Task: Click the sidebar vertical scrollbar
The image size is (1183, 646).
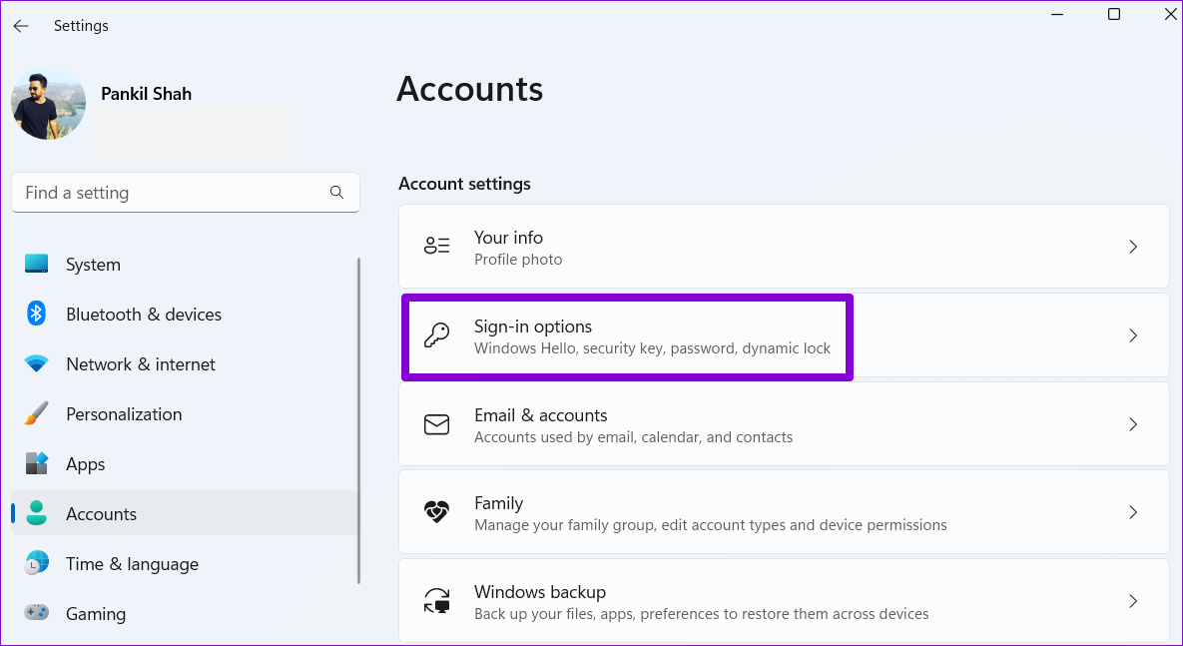Action: (358, 420)
